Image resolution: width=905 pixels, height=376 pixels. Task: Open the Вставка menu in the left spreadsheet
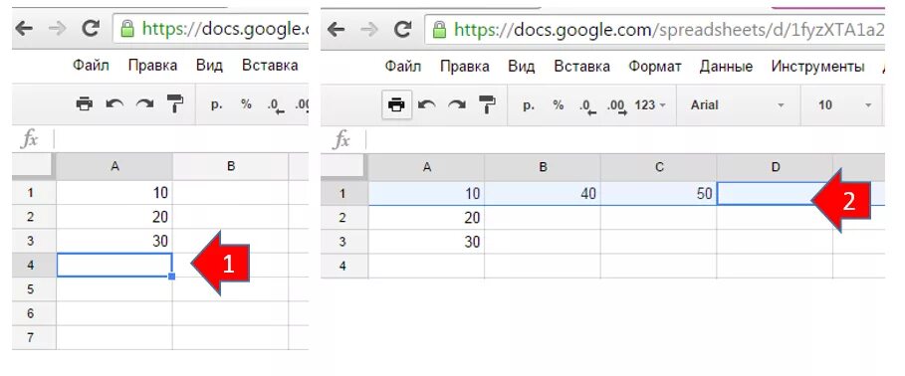270,66
